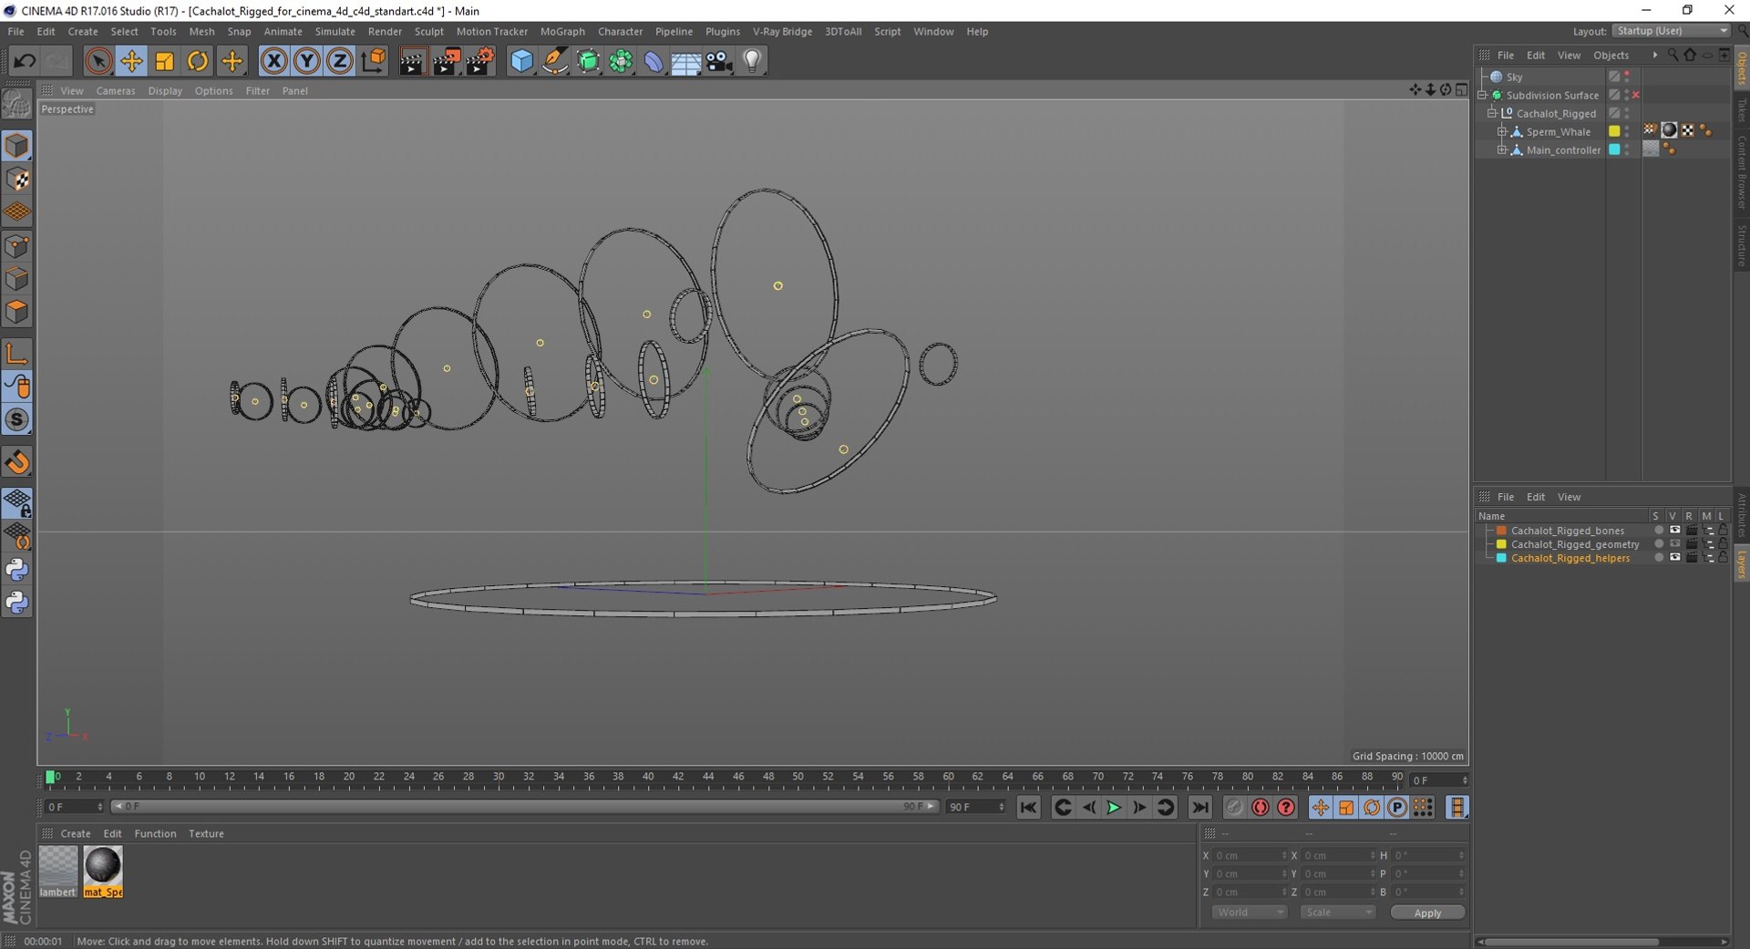Select the mat_Spe material thumbnail

click(x=103, y=872)
